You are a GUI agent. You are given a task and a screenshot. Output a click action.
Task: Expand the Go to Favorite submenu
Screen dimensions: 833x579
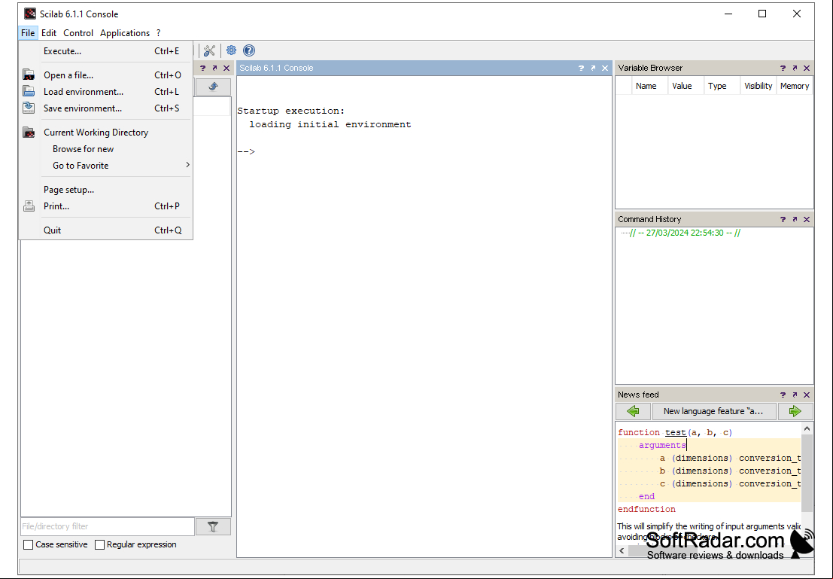coord(105,166)
